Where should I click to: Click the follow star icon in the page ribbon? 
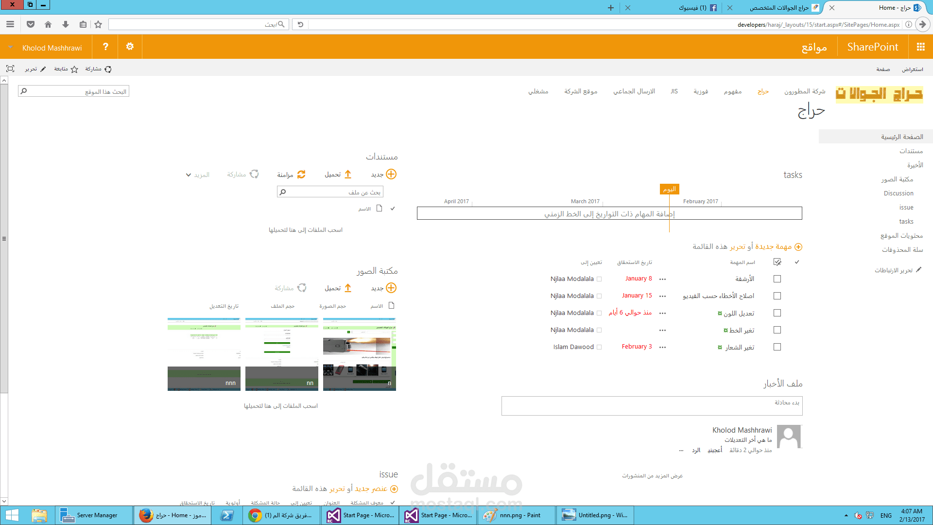(x=74, y=69)
